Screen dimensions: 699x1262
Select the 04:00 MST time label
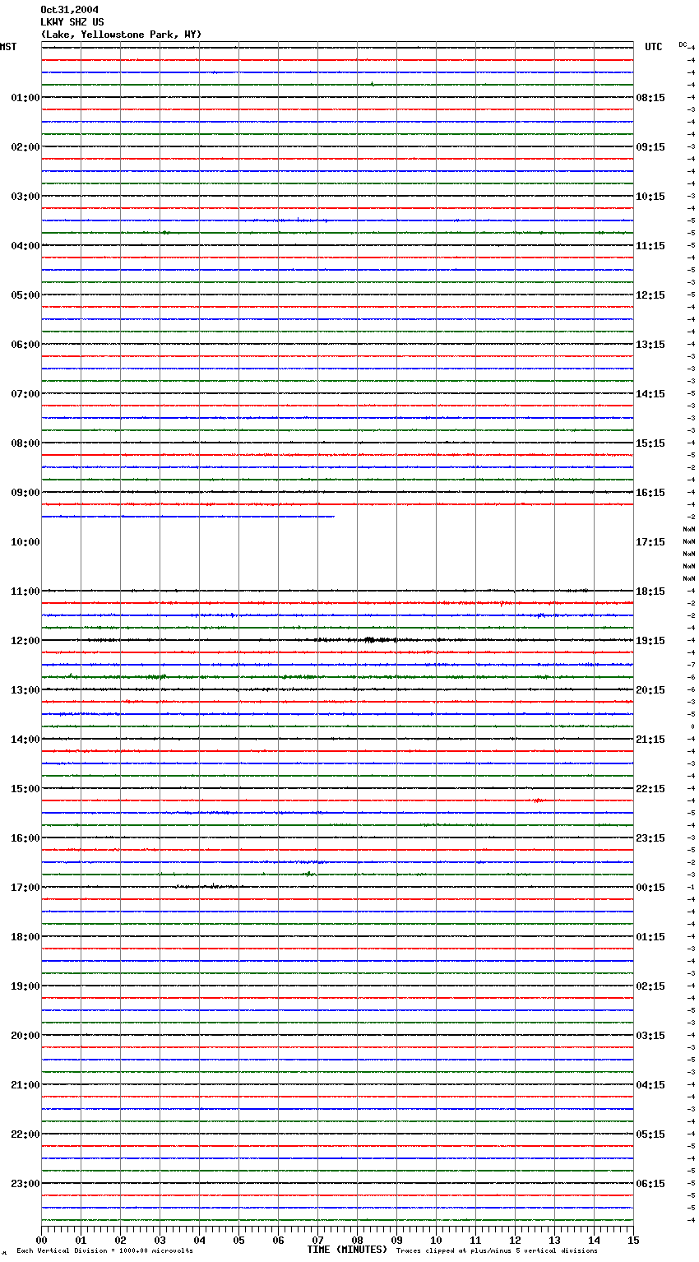point(25,246)
